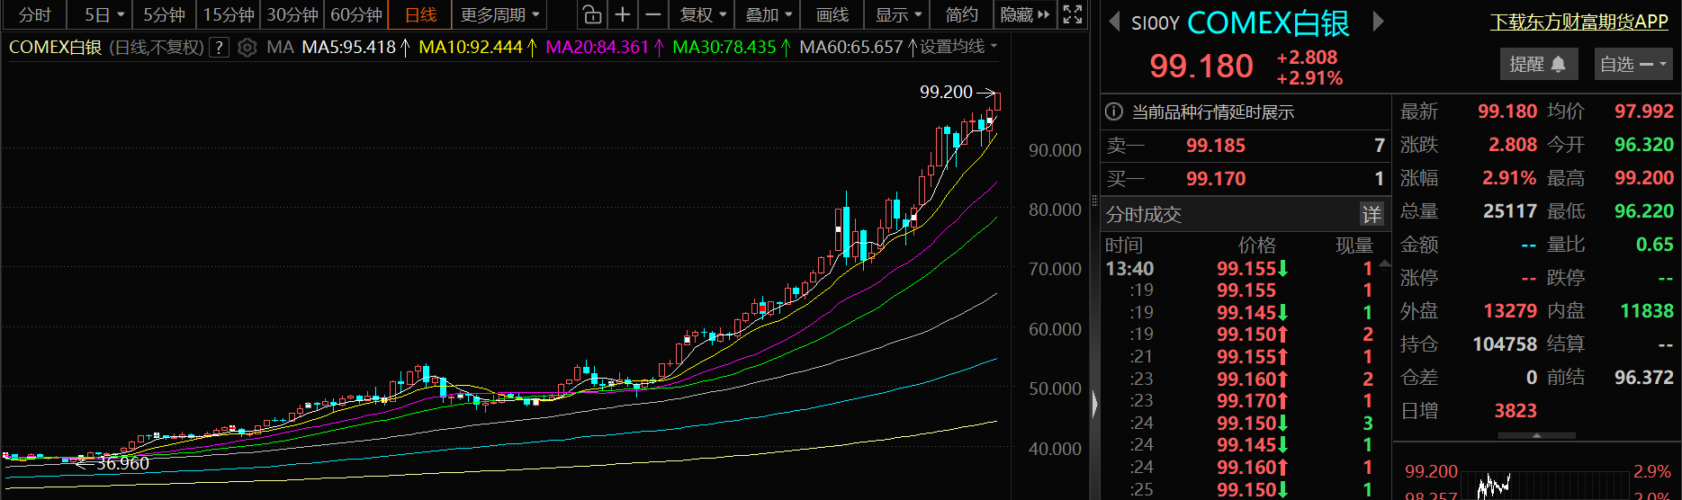
Task: Click the delayed-quote info icon
Action: pyautogui.click(x=1114, y=112)
